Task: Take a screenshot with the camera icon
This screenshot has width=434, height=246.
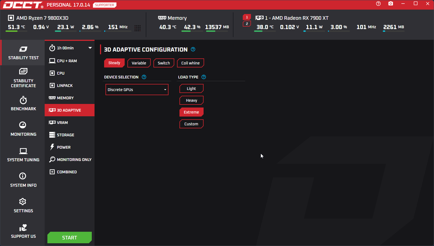Action: click(x=391, y=4)
